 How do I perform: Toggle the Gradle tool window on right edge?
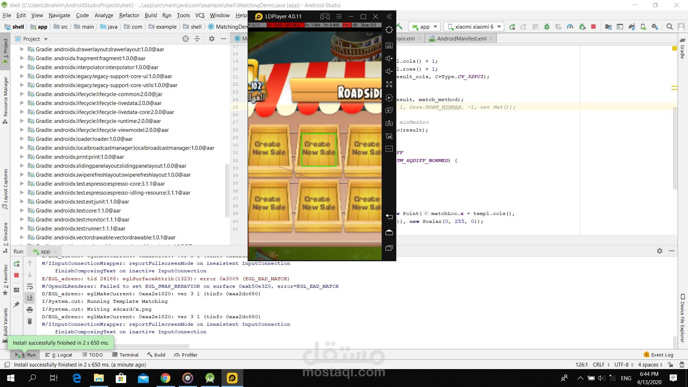(682, 48)
